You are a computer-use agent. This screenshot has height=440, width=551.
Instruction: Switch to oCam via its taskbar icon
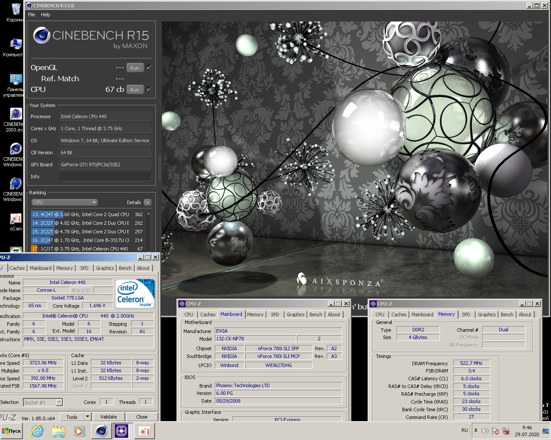pos(144,431)
